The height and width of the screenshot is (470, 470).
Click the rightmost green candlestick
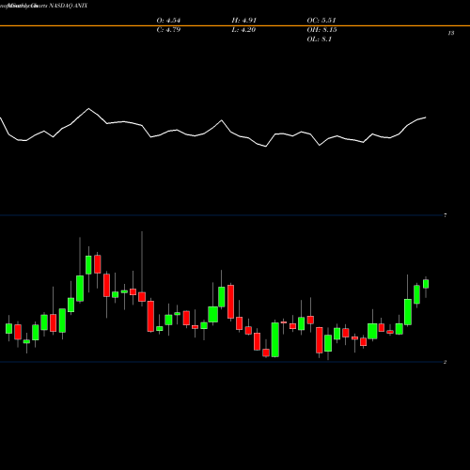[426, 284]
